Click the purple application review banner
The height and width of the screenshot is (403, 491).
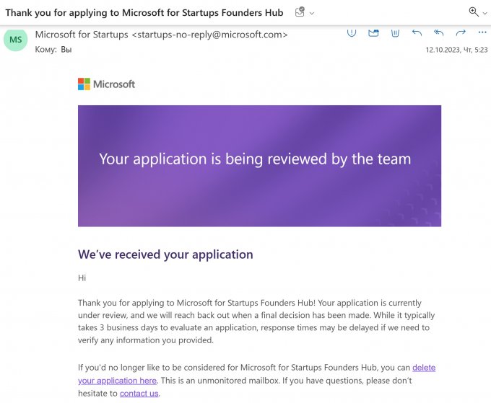(259, 166)
